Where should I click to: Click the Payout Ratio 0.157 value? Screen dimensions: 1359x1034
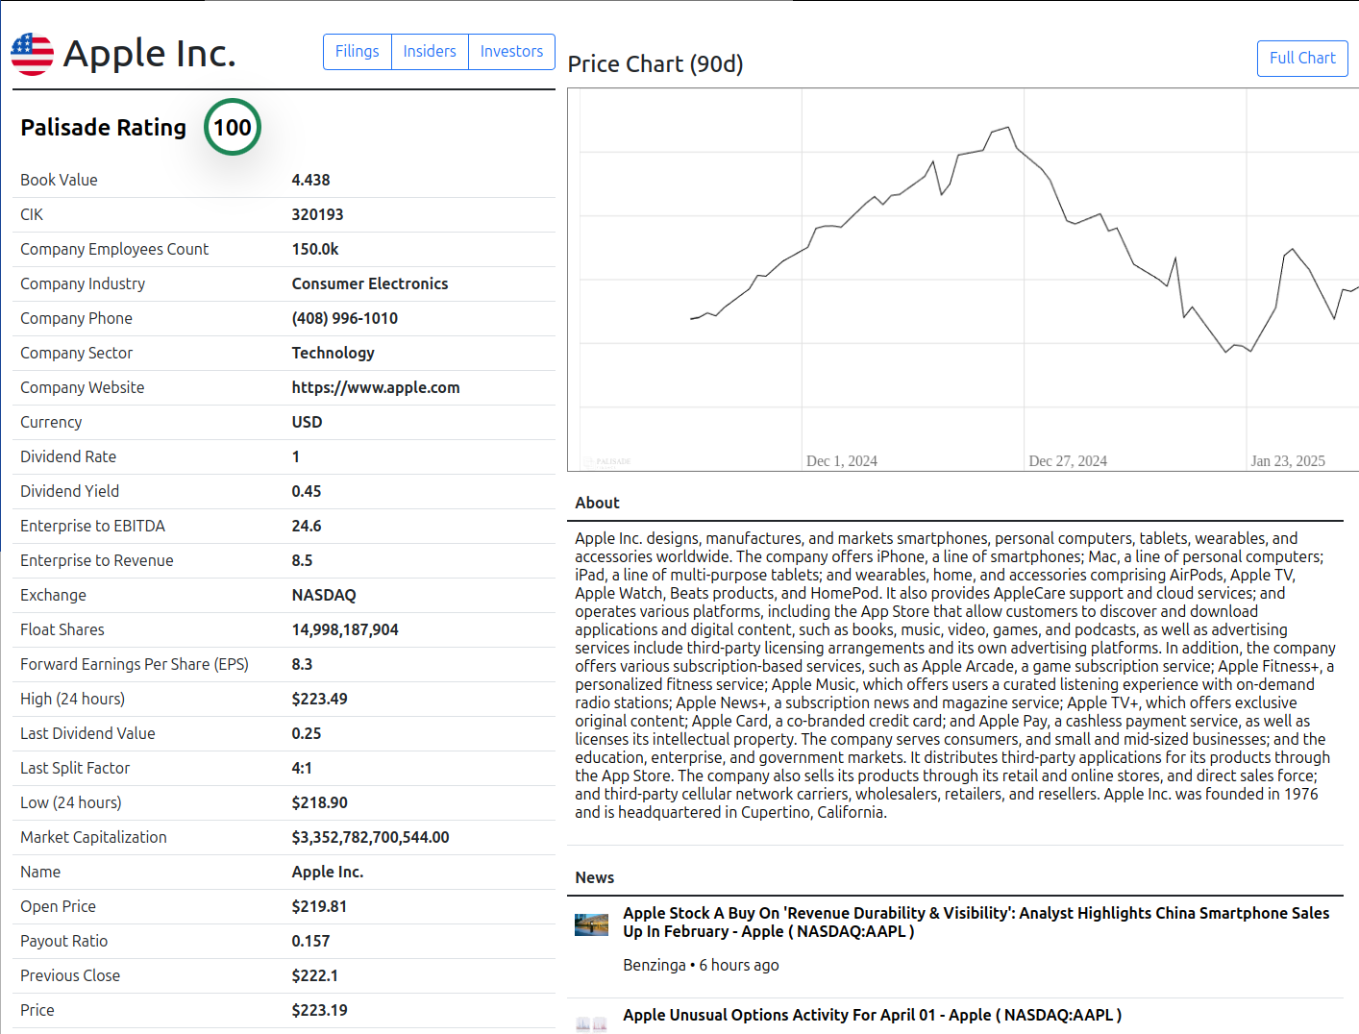[310, 941]
